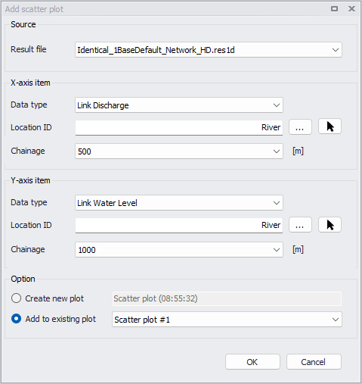Click the X-axis Location ID River field
The height and width of the screenshot is (384, 362).
coord(179,127)
